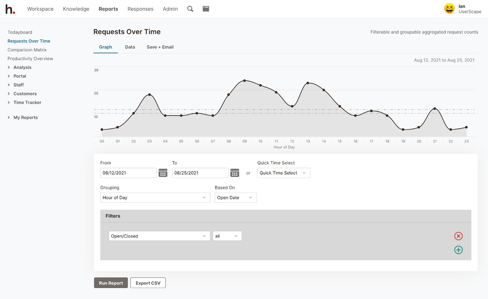
Task: Open the To date calendar picker
Action: pos(235,173)
